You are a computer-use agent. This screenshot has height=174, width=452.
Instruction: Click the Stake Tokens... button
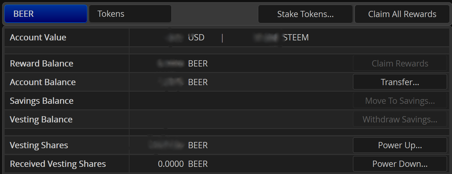[x=305, y=14]
